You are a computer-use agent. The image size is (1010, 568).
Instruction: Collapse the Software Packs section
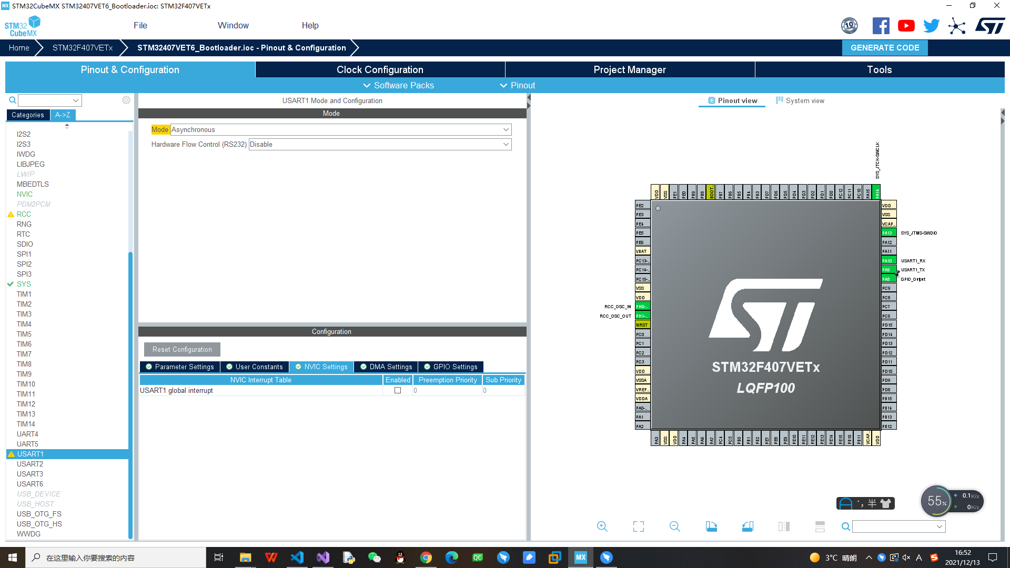click(398, 85)
